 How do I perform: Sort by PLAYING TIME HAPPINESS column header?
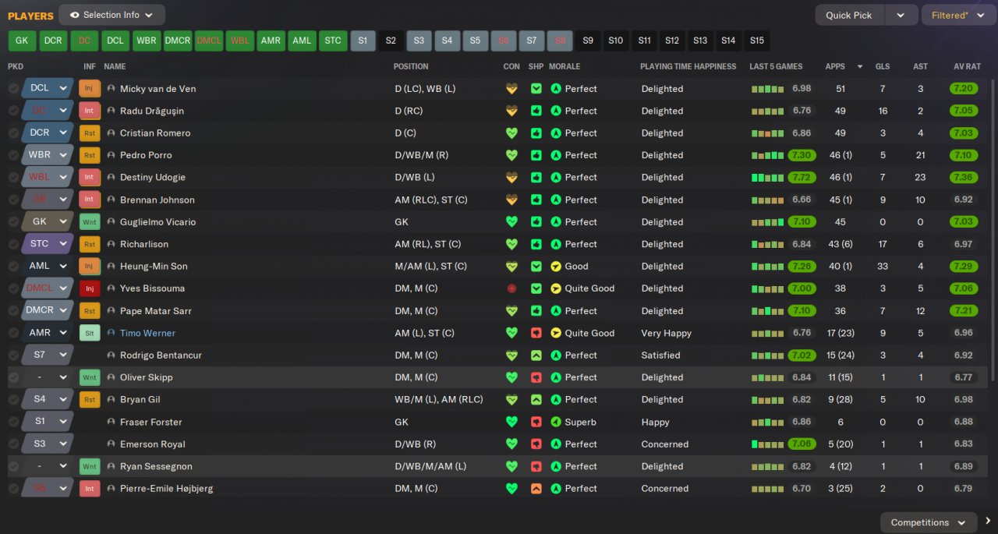688,66
